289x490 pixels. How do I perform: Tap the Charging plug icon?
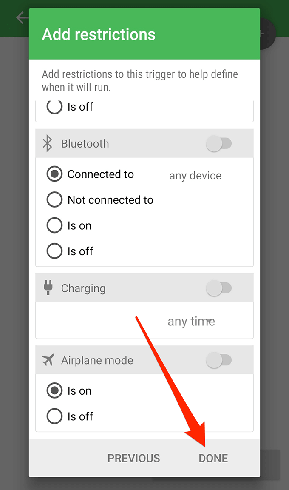(x=48, y=288)
